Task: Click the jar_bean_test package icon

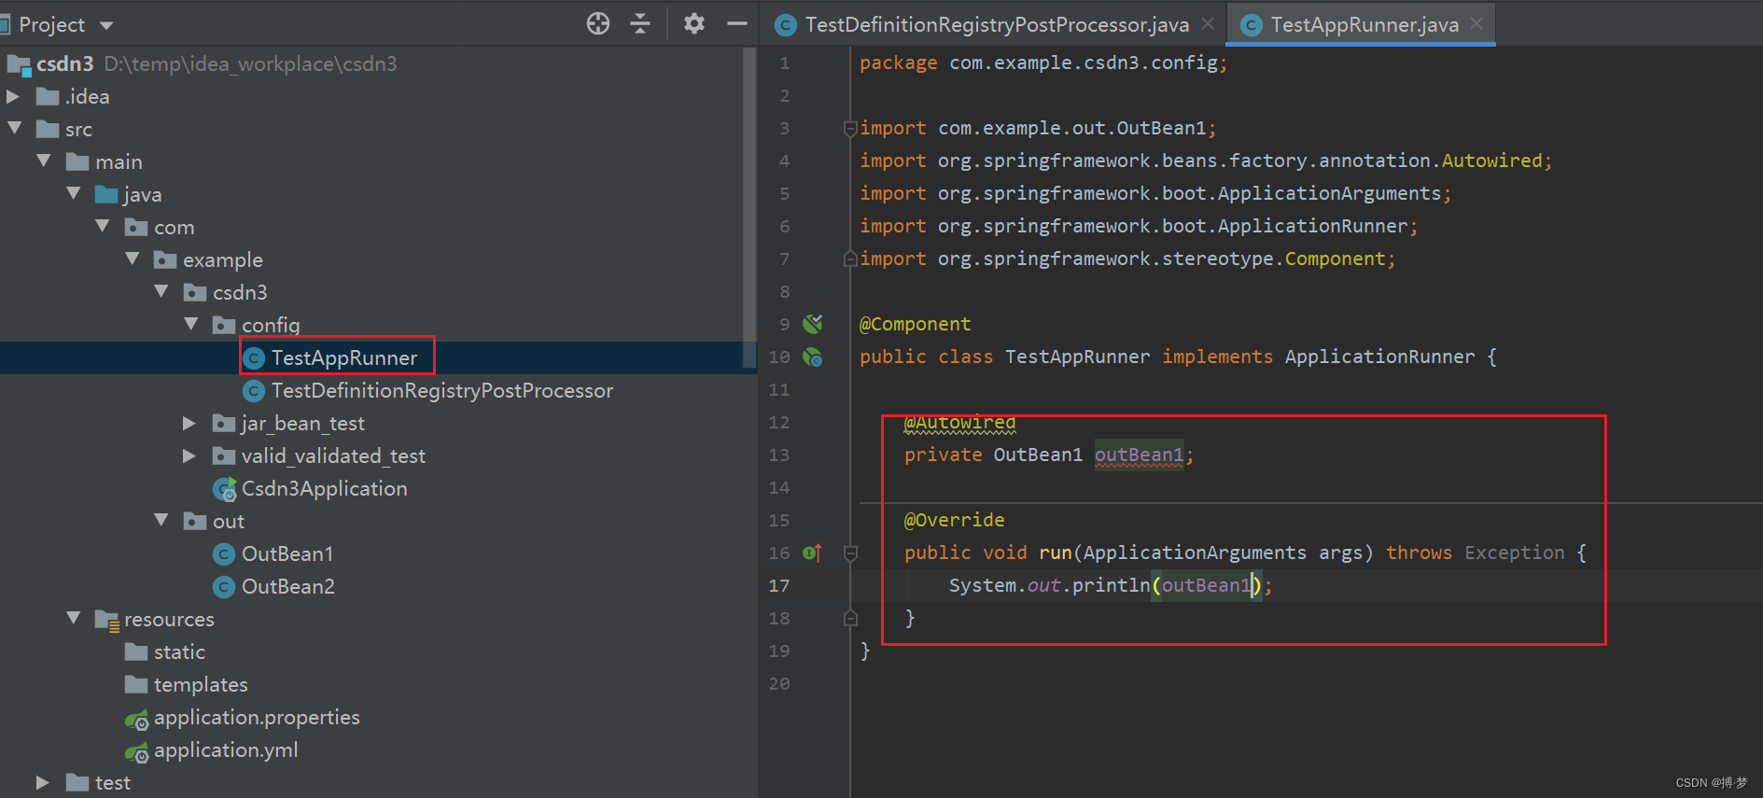Action: tap(224, 423)
